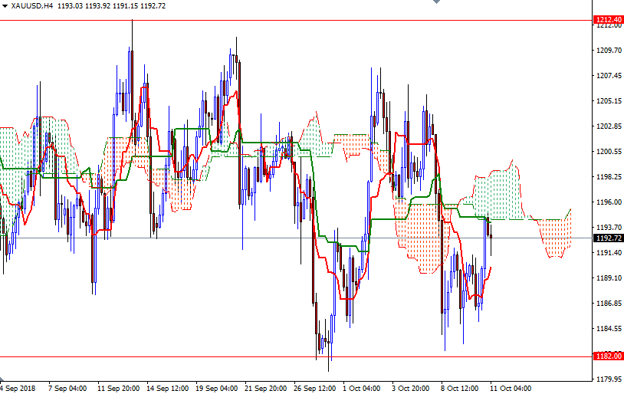Click the 11 Sep 20:00 date label
This screenshot has width=624, height=394.
pos(118,388)
